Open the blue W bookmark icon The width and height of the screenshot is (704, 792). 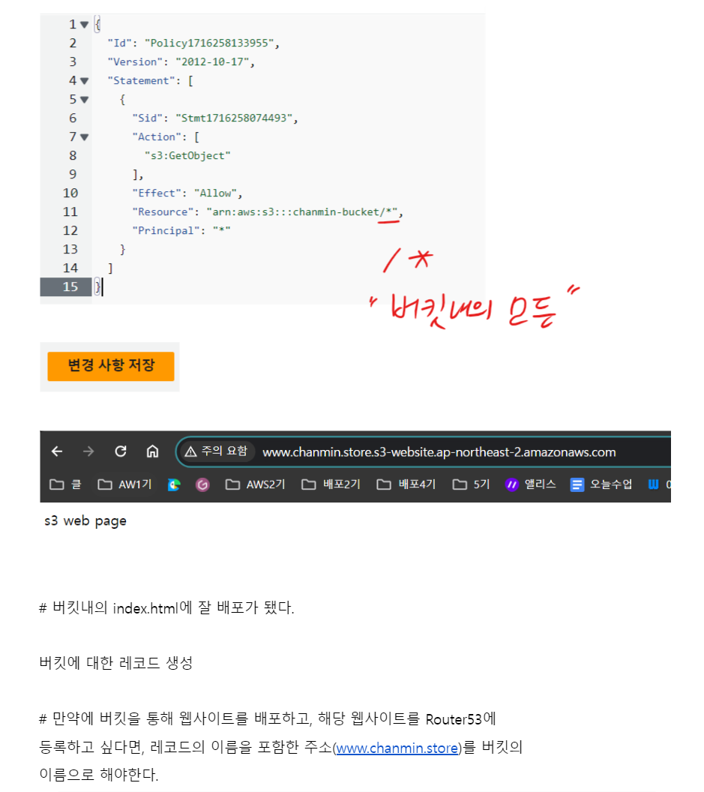point(653,484)
